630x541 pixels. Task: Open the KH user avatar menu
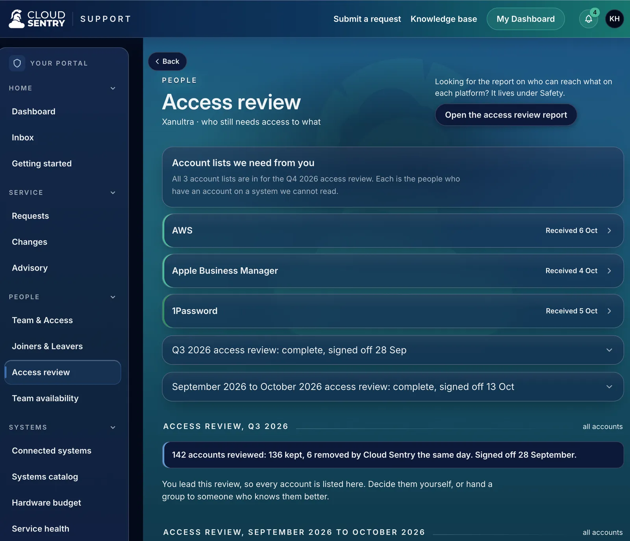point(614,19)
